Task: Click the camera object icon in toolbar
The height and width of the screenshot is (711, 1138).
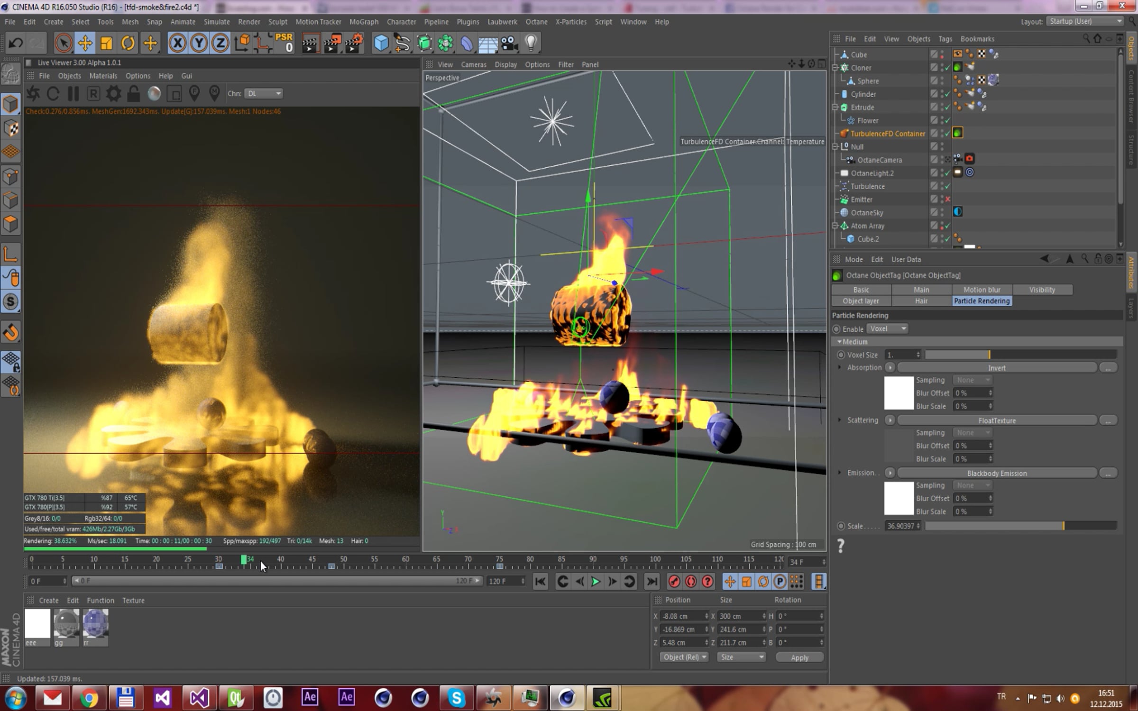Action: tap(509, 43)
